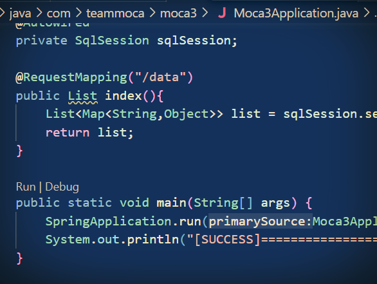377x284 pixels.
Task: Click the index method name
Action: (x=124, y=96)
